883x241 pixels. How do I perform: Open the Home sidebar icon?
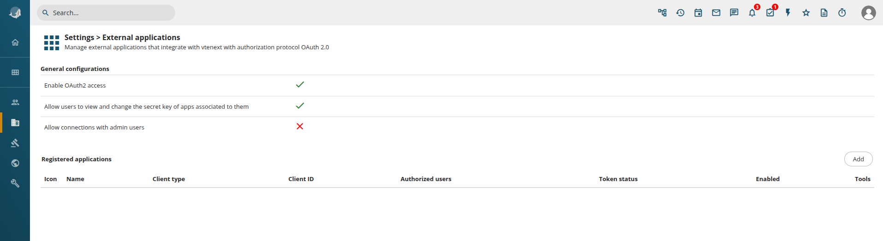pos(15,42)
